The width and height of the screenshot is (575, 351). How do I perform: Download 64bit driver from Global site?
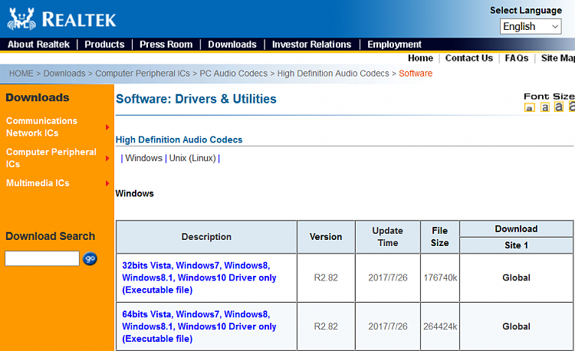516,326
